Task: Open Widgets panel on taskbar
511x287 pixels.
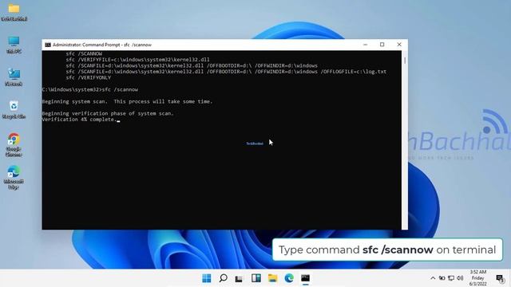Action: coord(256,278)
